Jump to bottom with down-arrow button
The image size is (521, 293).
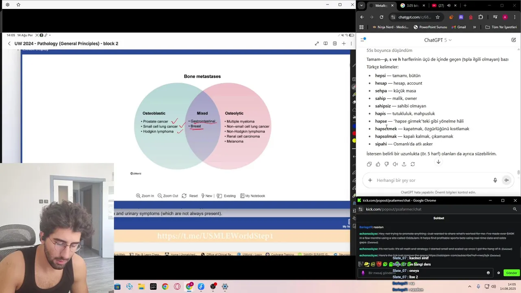point(438,162)
